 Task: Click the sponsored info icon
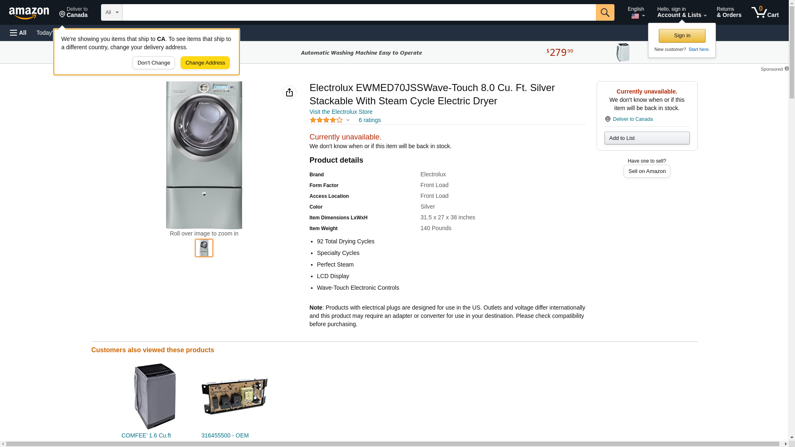point(786,69)
